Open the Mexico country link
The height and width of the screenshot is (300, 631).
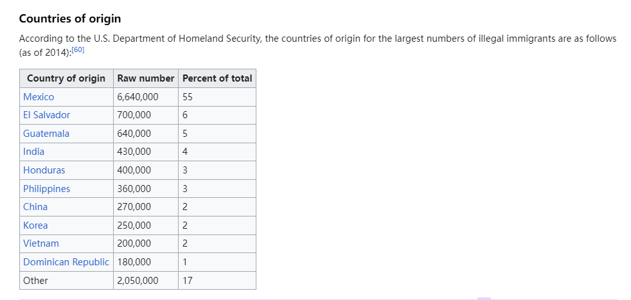point(39,97)
